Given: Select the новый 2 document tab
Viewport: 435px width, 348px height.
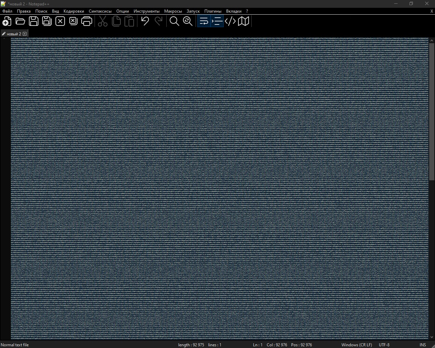Looking at the screenshot, I should (14, 34).
